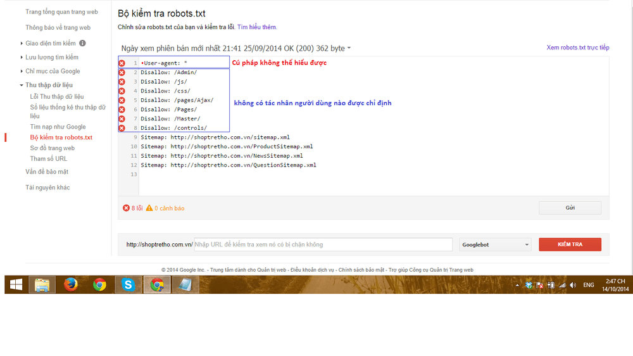Click error icon beside Disallow: /css/
Viewport: 633px width, 356px height.
coord(122,91)
